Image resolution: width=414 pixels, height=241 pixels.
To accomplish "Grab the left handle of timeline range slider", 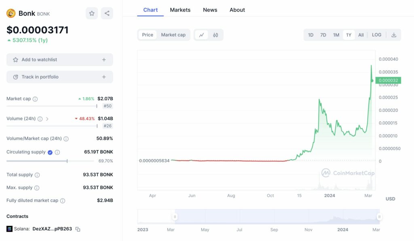I will tap(175, 217).
